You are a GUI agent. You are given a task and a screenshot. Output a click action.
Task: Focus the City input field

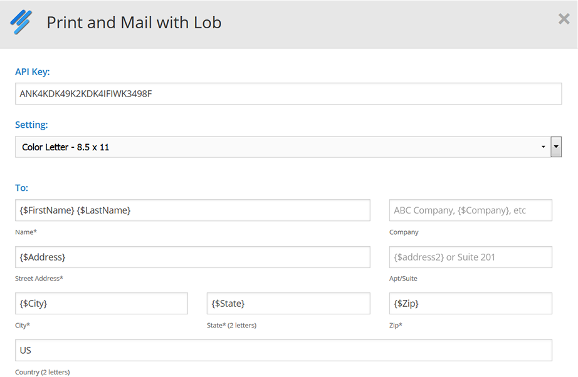[102, 304]
